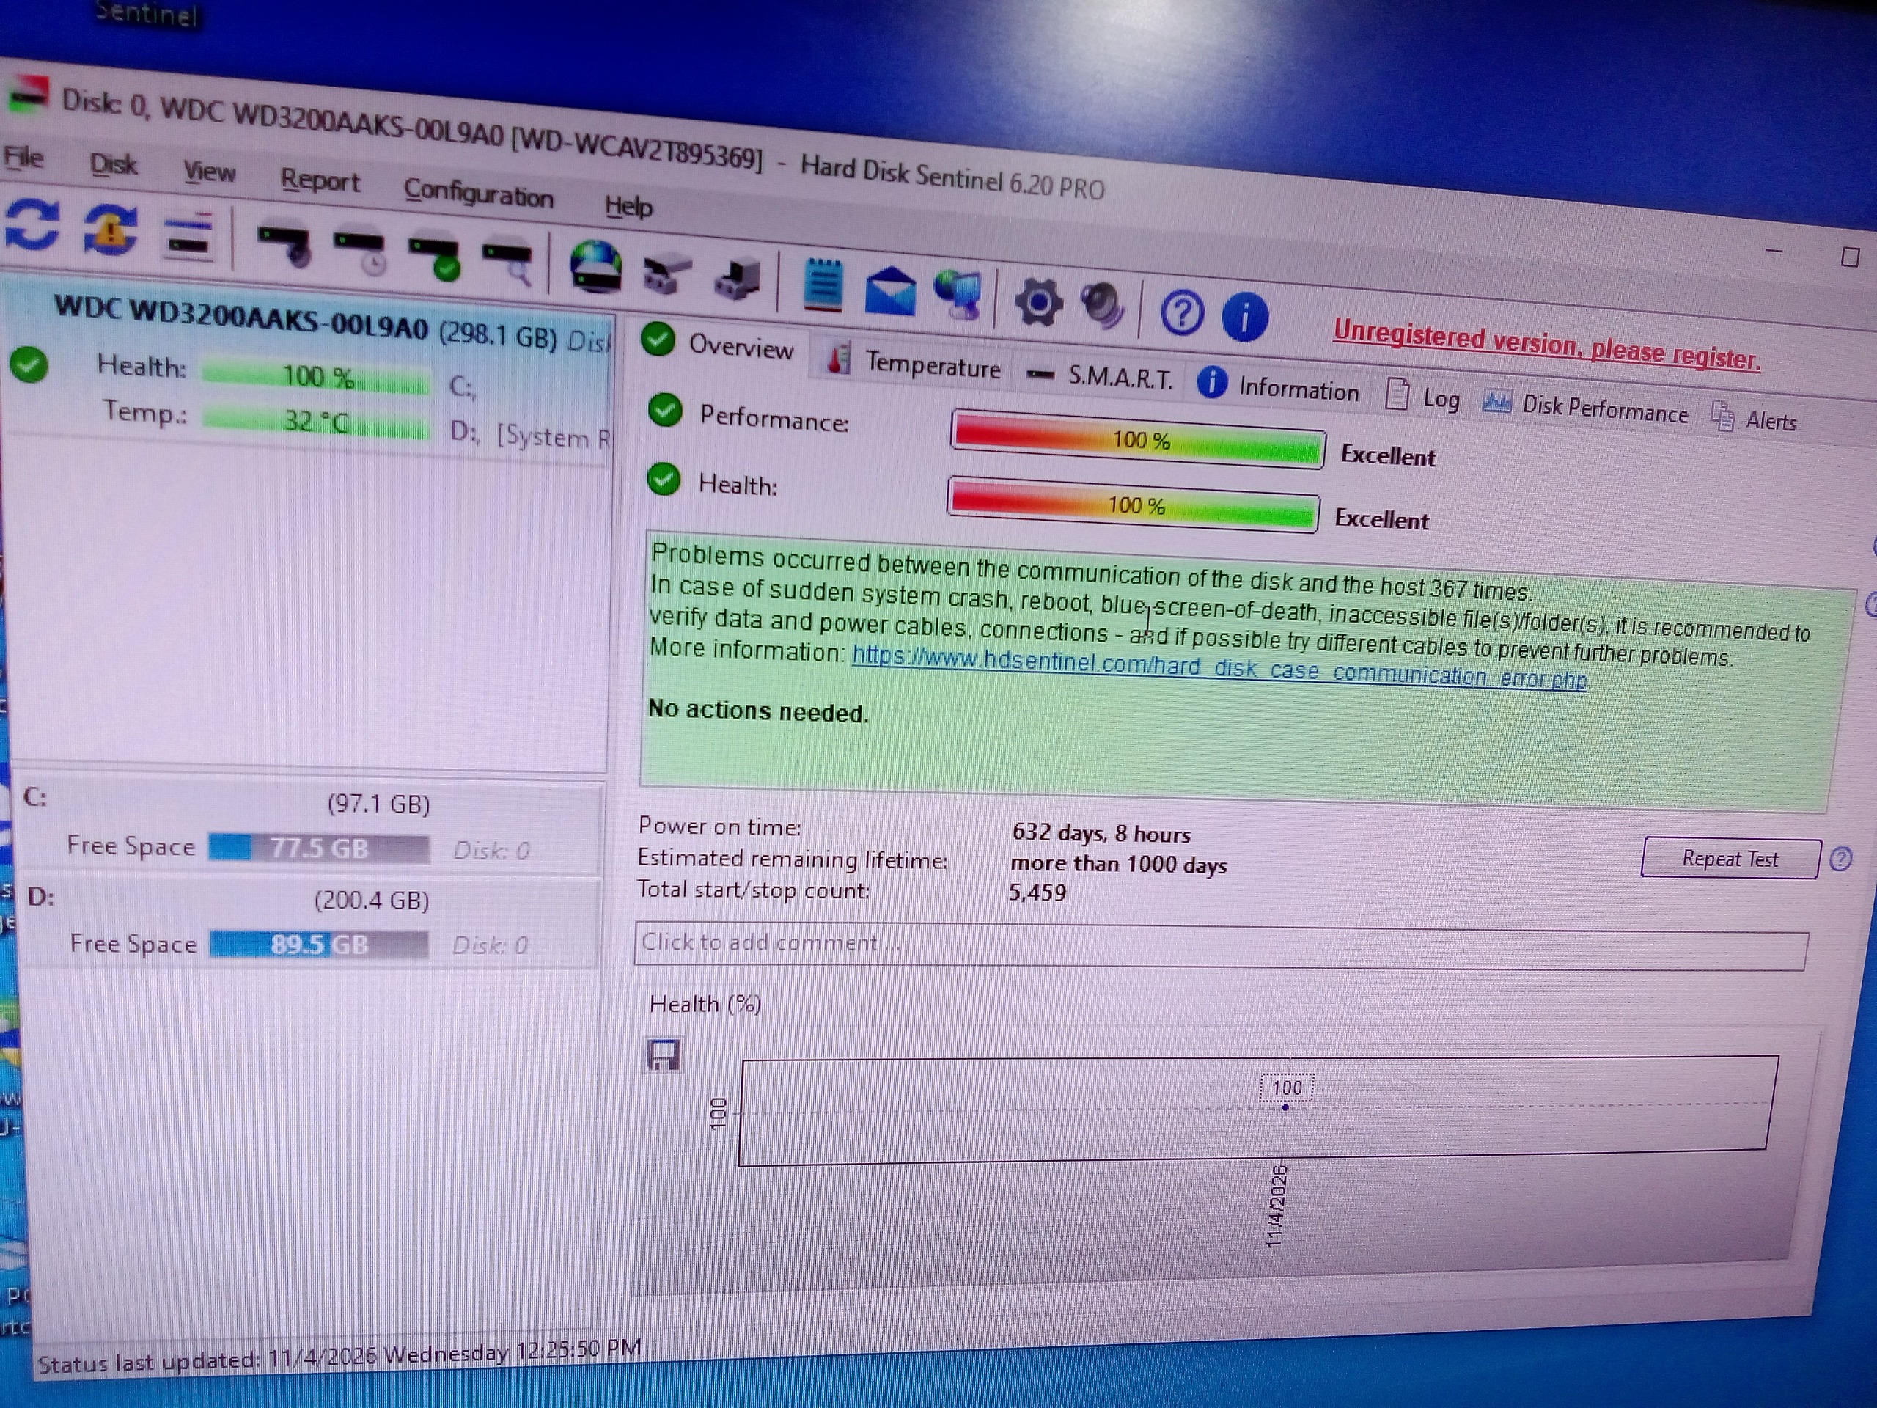Click the green check icon beside left-panel Health
The width and height of the screenshot is (1877, 1408).
coord(30,365)
